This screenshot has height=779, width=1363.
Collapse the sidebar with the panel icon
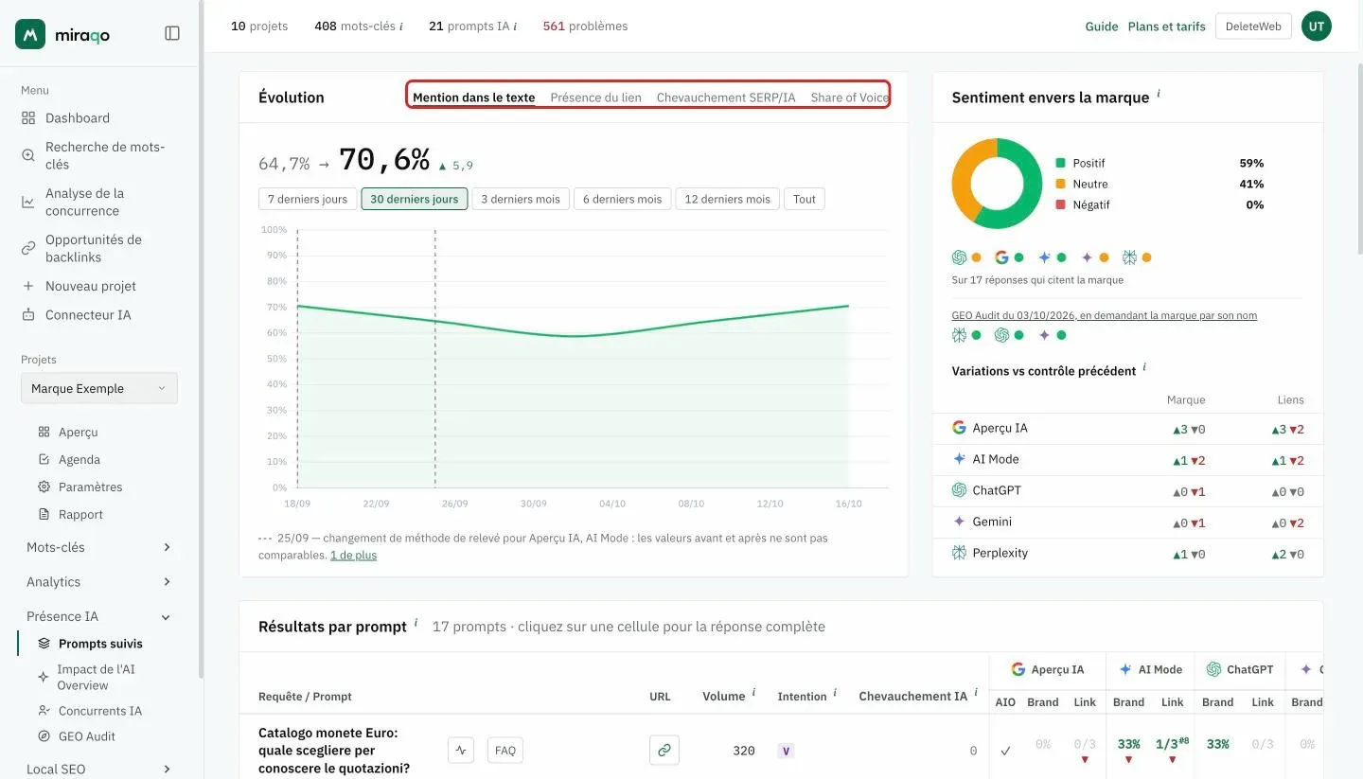point(172,33)
